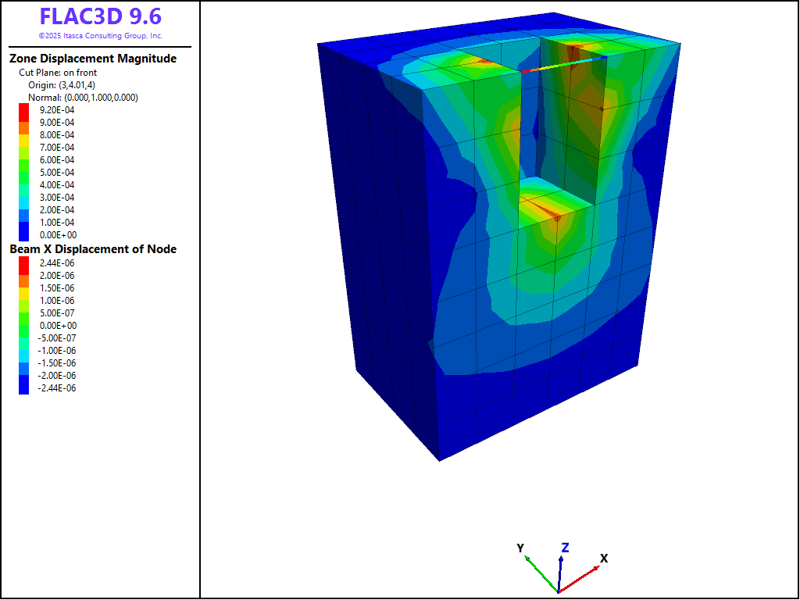800x600 pixels.
Task: Click the blue Z axis arrow in triad
Action: click(x=561, y=570)
